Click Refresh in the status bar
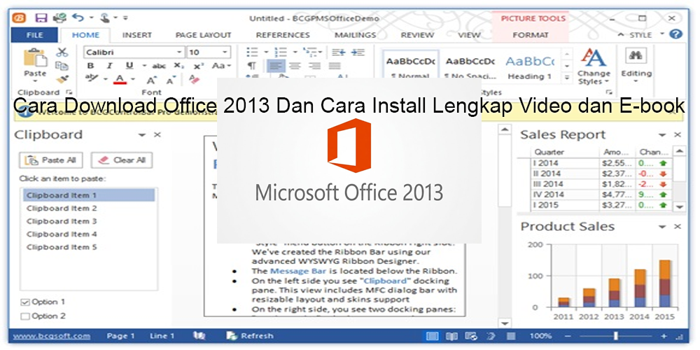 click(x=250, y=336)
